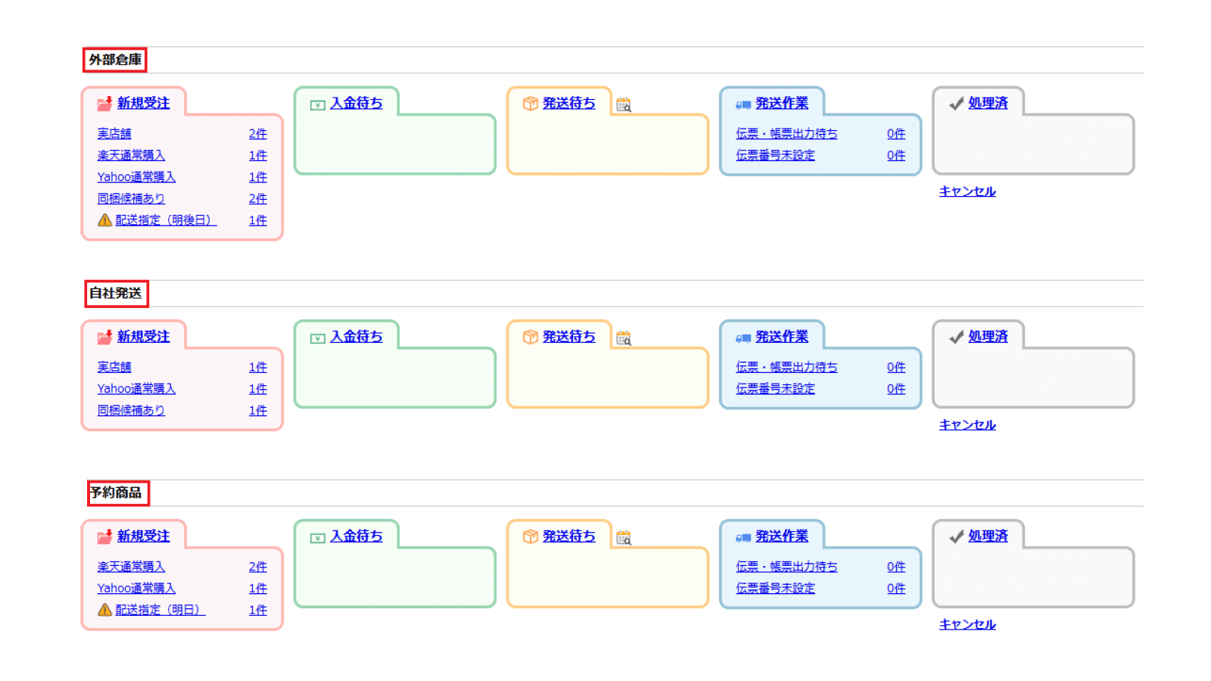Open Yahoo通常購入 link under 予約商品
Screen dimensions: 1211x681
(136, 588)
